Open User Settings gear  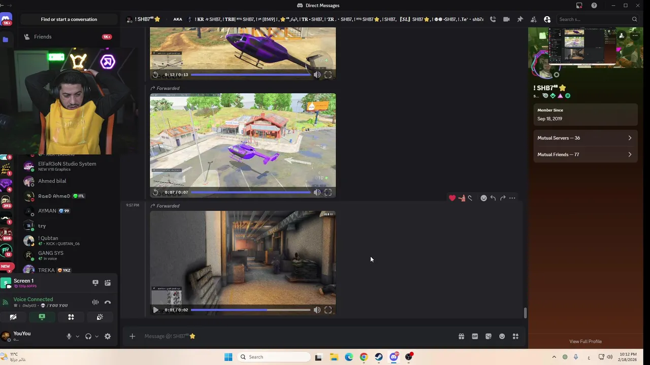108,336
